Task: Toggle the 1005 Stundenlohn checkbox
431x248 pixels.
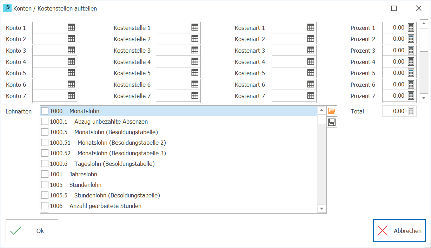Action: click(45, 185)
